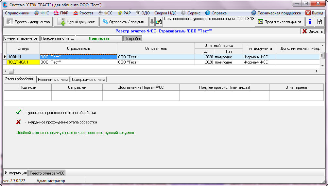
Task: Select the ПОДПИСАН status row
Action: coord(23,62)
